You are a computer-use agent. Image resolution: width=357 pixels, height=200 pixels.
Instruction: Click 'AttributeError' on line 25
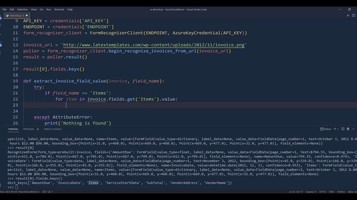(x=71, y=117)
